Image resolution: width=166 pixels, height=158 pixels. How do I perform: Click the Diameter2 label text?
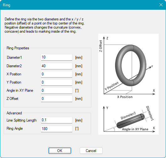pos(14,66)
